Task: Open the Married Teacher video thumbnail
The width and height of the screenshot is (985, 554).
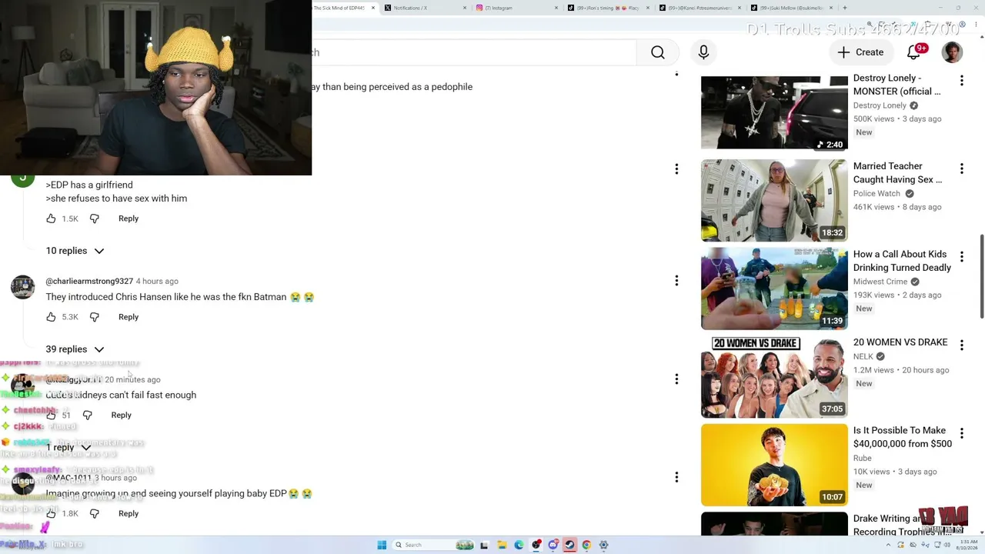Action: tap(774, 201)
